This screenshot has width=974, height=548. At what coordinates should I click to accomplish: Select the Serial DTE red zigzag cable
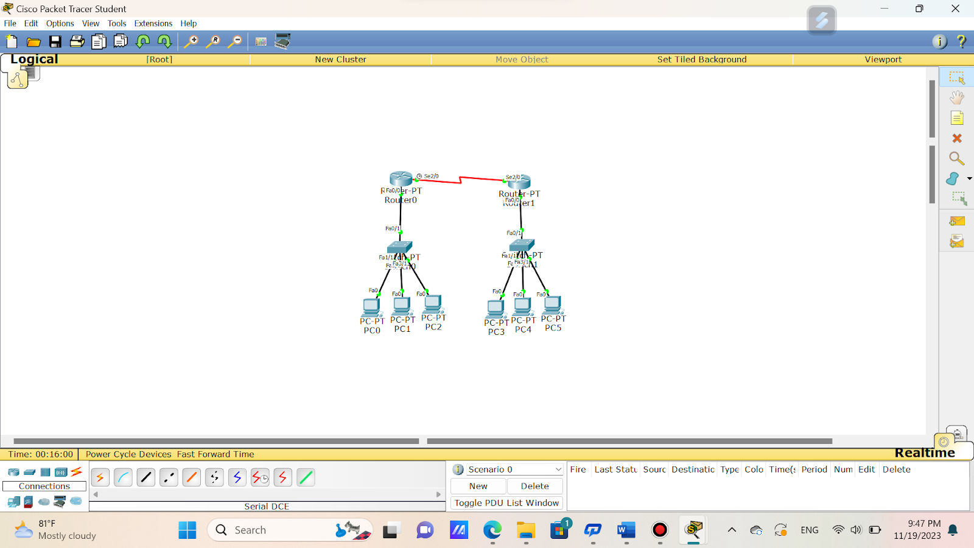[x=283, y=477]
